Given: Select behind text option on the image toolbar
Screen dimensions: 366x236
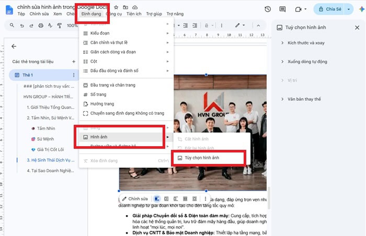Looking at the screenshot, I should [x=185, y=199].
